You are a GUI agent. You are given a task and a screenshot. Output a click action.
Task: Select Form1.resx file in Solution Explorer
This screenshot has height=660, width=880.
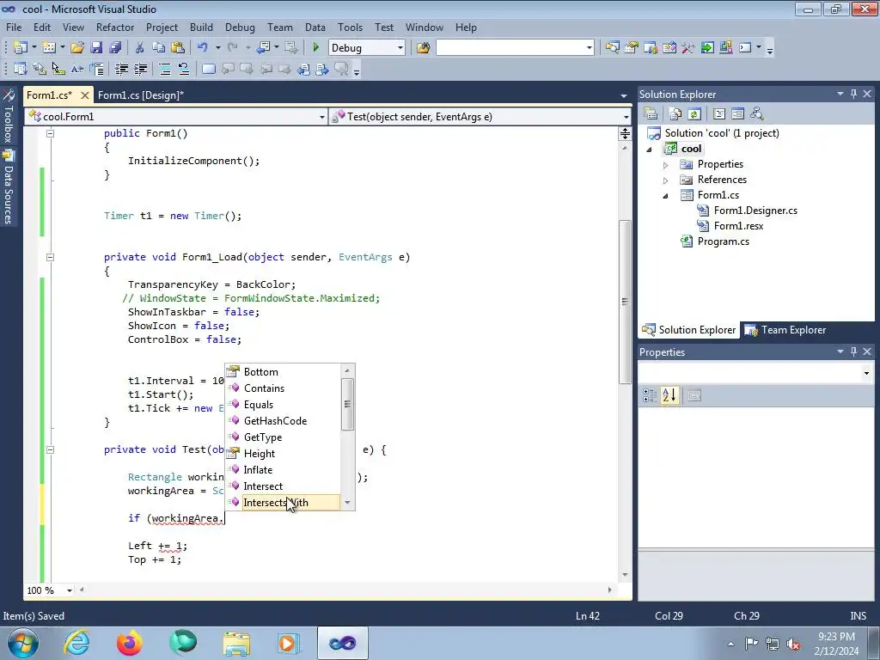[738, 226]
